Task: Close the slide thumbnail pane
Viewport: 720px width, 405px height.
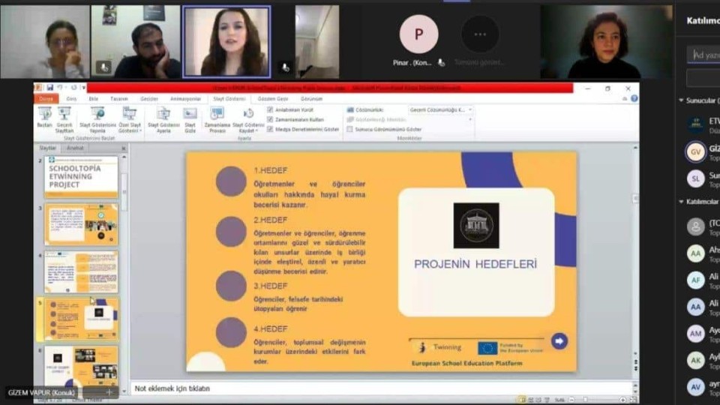Action: pos(123,148)
